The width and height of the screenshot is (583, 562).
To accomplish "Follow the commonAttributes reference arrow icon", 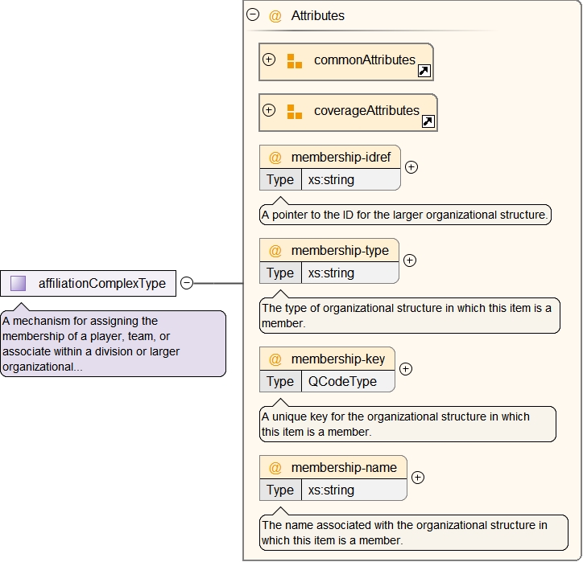I will (x=424, y=71).
